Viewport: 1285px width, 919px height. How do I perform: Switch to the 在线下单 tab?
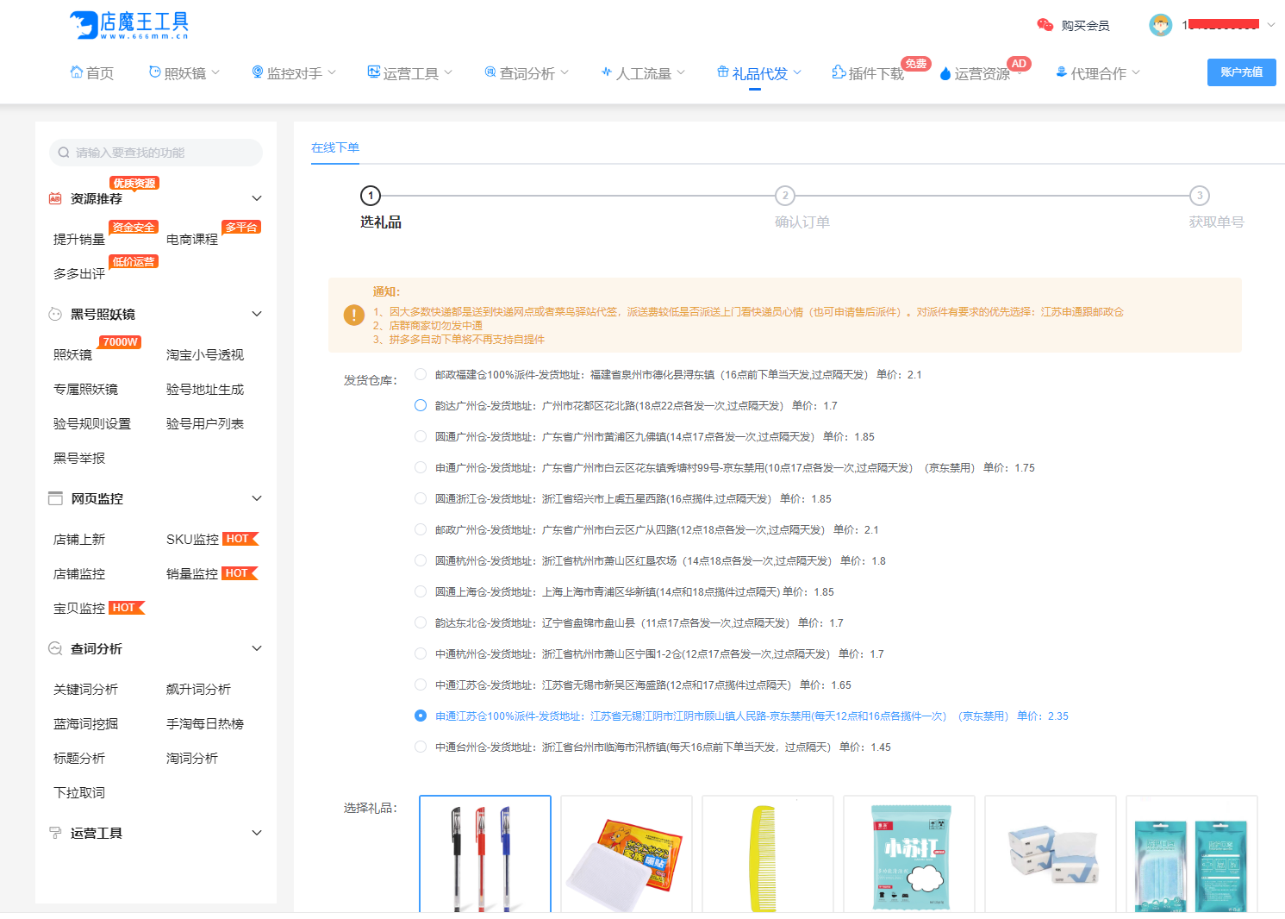click(x=335, y=147)
